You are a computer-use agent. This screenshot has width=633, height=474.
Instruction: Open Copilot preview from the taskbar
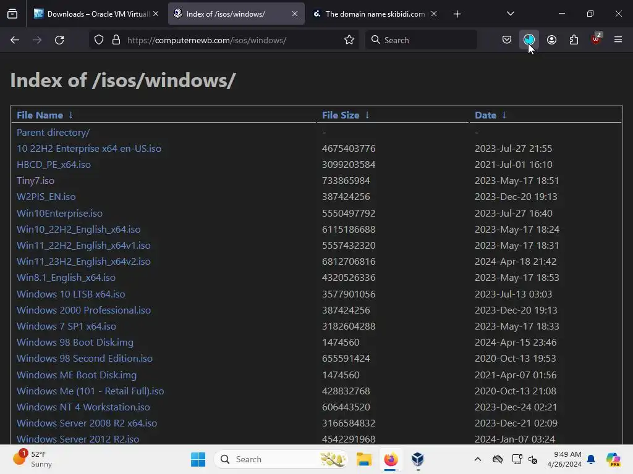[x=613, y=459]
